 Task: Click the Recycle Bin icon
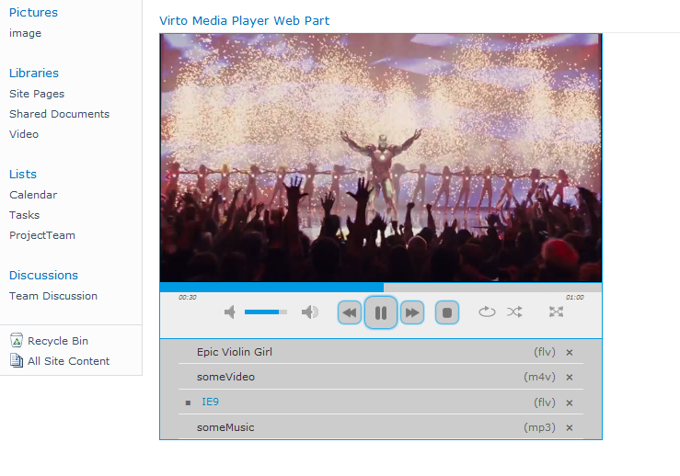point(16,340)
